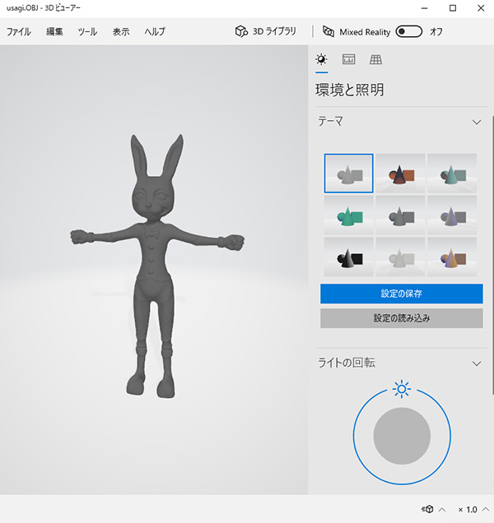Click the quick animations icon in status bar
The height and width of the screenshot is (523, 494).
pyautogui.click(x=428, y=509)
